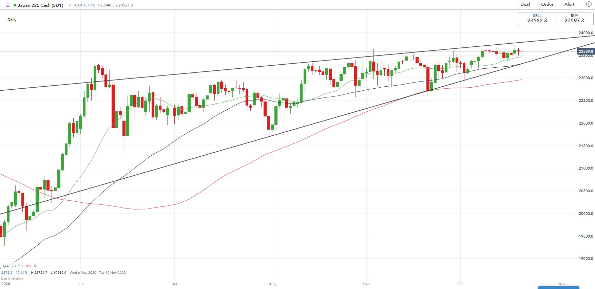595x289 pixels.
Task: Remove the MA indicator using its X icon
Action: 35,266
